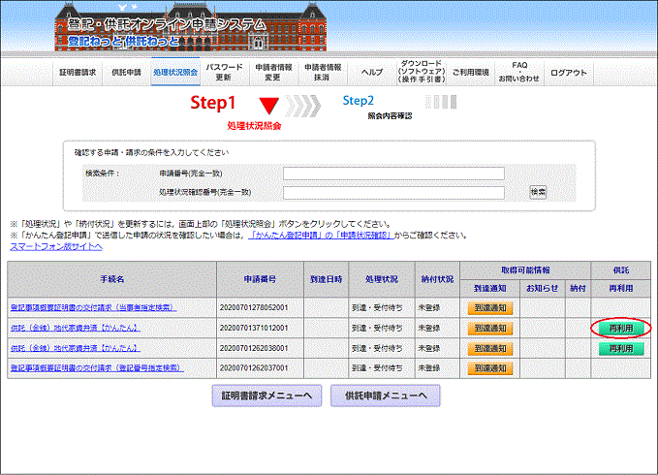Click the 検索 search button

pos(538,192)
